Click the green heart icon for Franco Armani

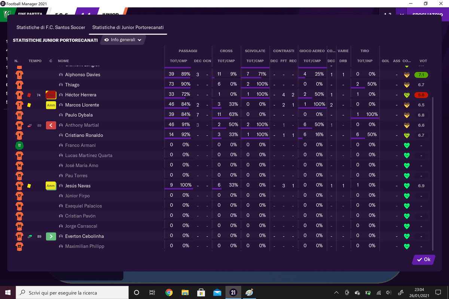click(x=407, y=145)
